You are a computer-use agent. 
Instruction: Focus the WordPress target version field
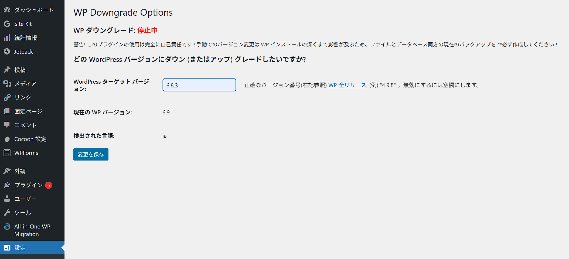click(199, 85)
